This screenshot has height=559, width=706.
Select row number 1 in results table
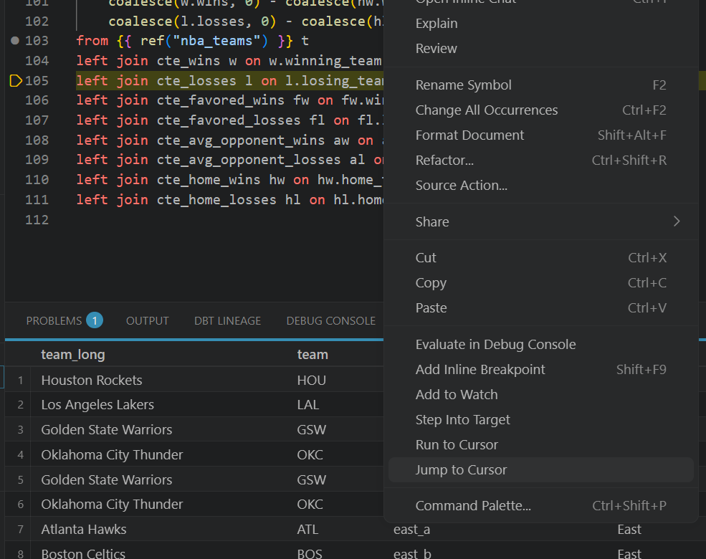pos(20,381)
